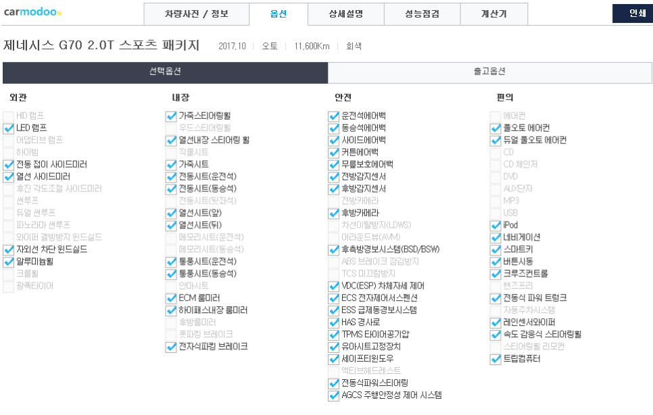Open the carmodoo logo home link

[x=32, y=12]
